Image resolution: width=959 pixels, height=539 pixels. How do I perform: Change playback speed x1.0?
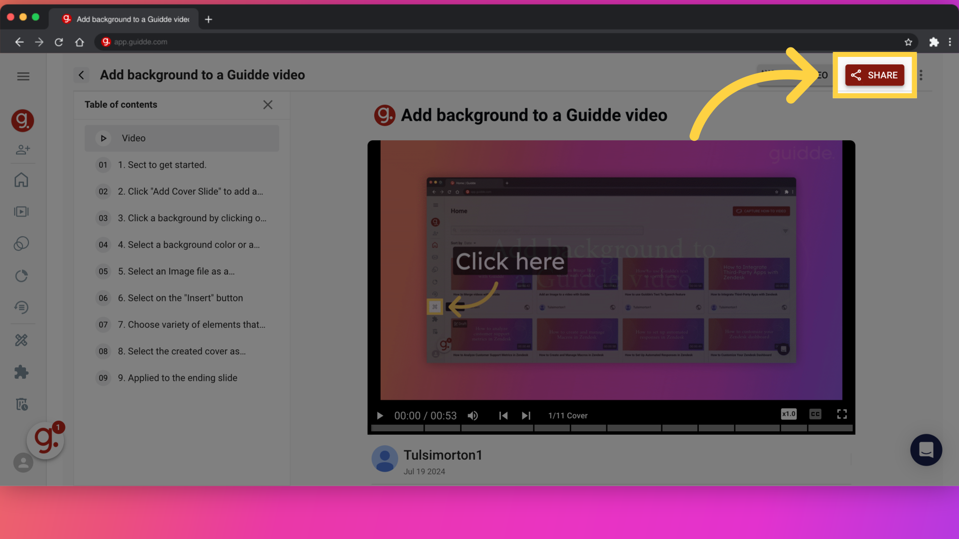click(x=789, y=414)
